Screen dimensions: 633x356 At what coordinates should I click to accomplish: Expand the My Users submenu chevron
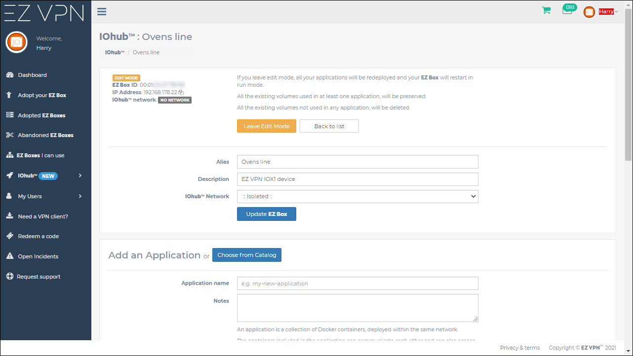[80, 196]
